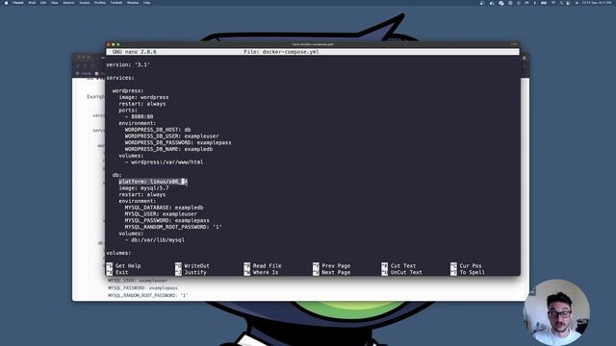Click the 'Get Help' nano shortcut
Screen dimensions: 616x346
[123, 266]
